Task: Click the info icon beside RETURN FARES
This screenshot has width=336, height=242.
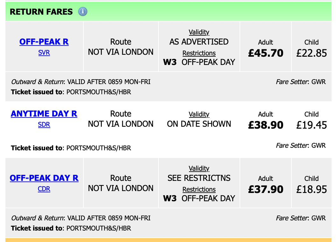Action: 82,12
